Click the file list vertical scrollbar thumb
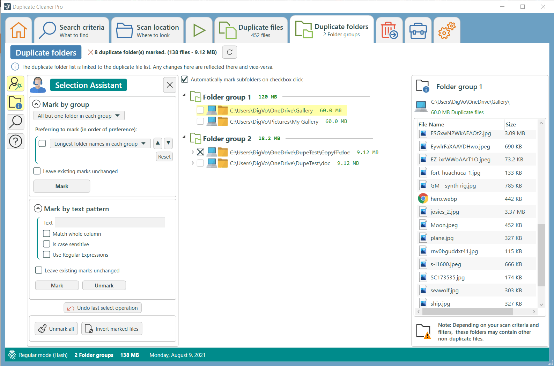 coord(541,255)
